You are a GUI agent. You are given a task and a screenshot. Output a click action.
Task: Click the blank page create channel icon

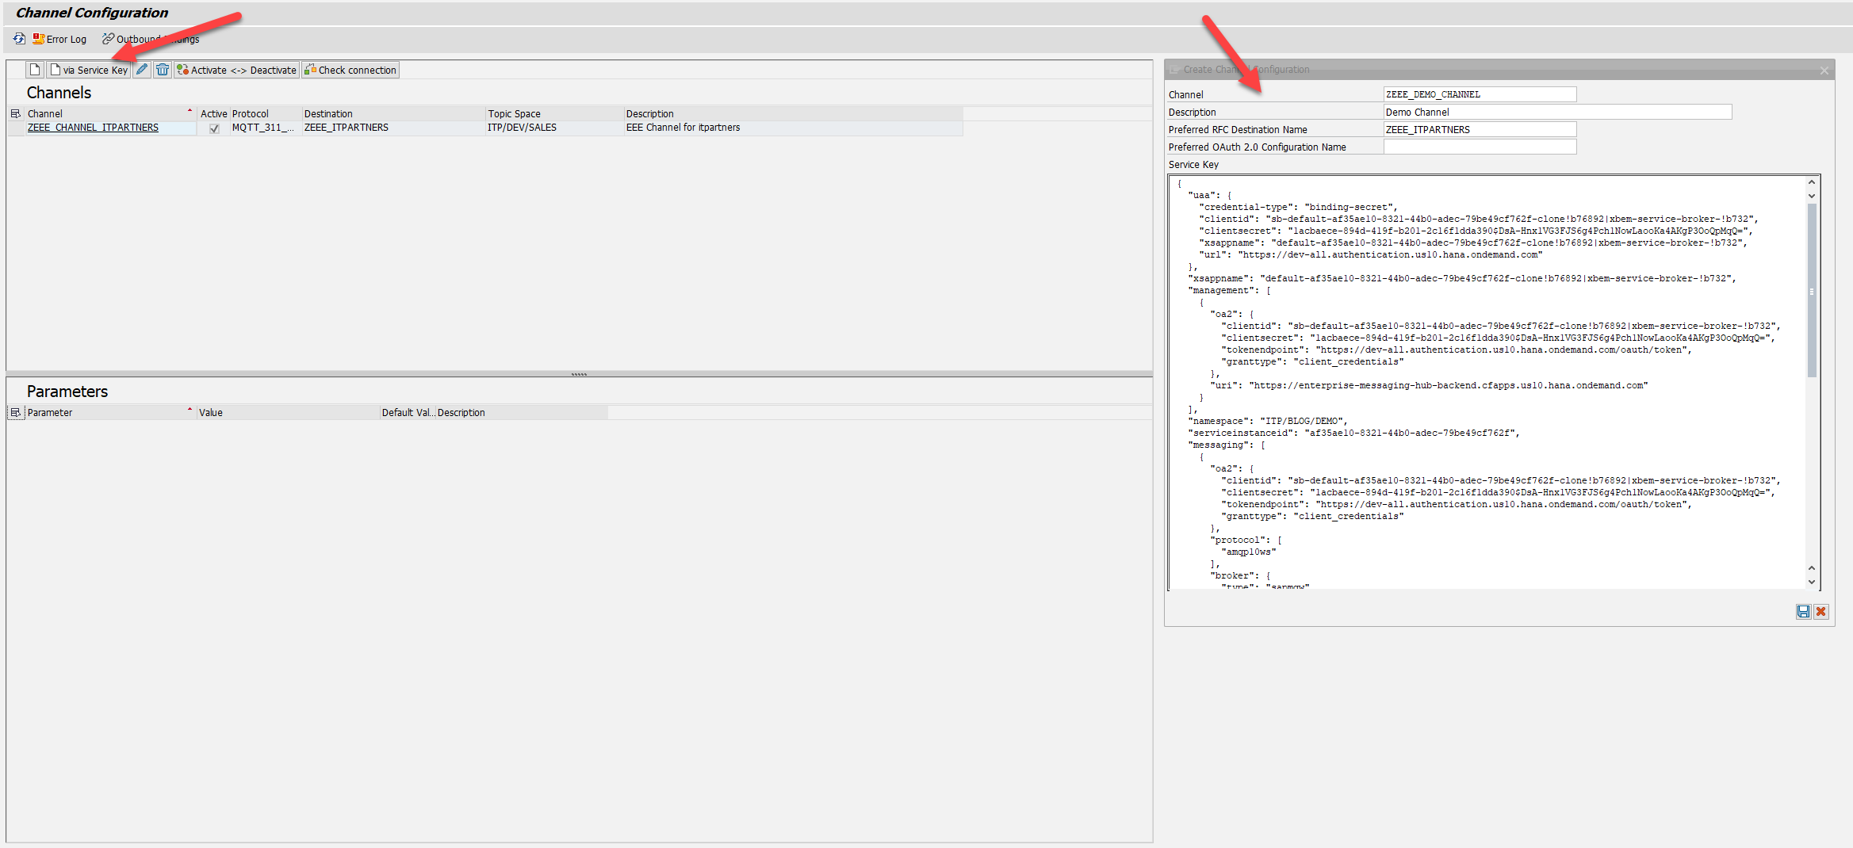(35, 70)
